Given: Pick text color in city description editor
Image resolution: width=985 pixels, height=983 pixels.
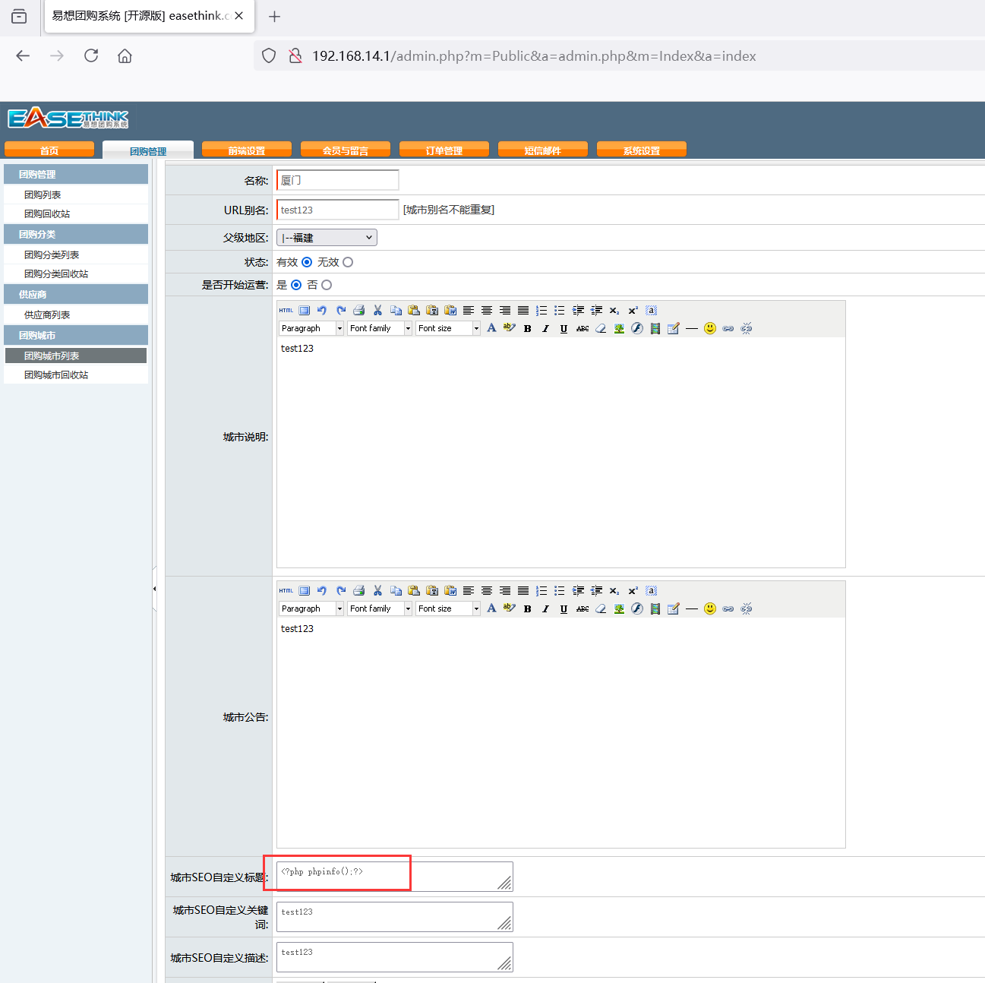Looking at the screenshot, I should coord(491,328).
